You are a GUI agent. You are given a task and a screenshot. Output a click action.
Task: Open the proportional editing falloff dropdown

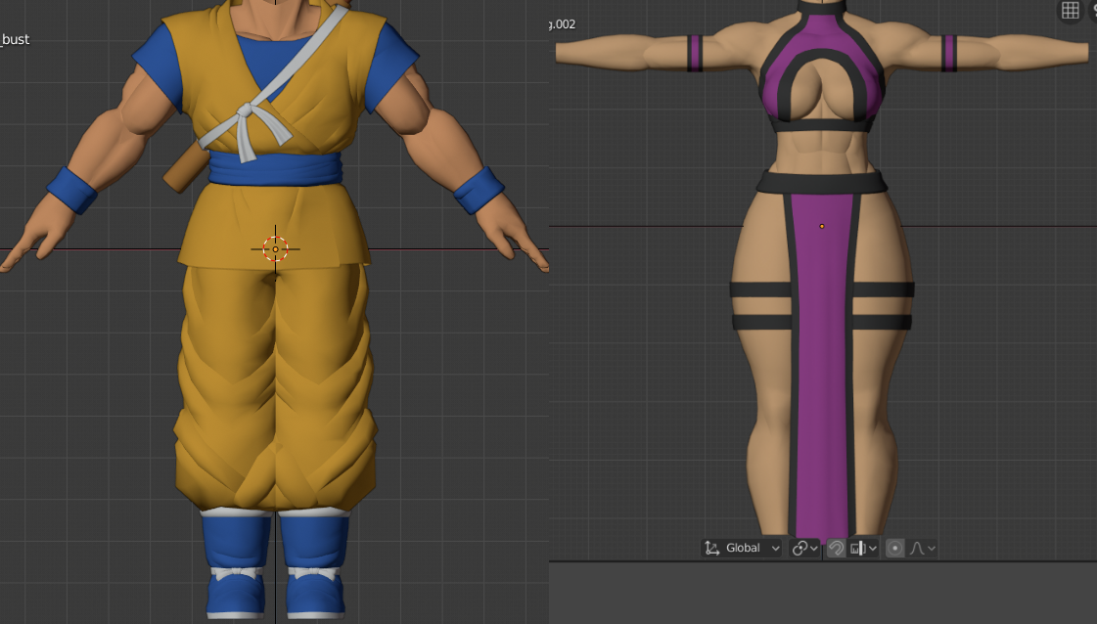pos(922,548)
